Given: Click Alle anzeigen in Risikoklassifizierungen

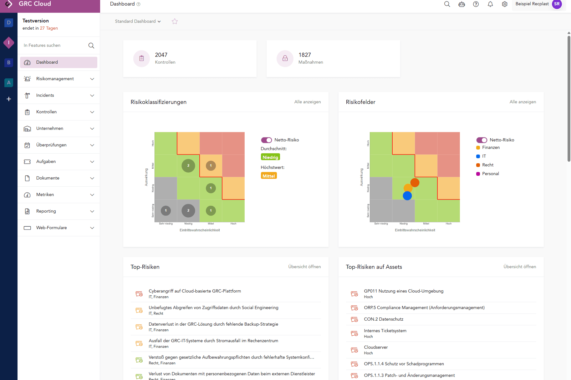Looking at the screenshot, I should [x=307, y=102].
